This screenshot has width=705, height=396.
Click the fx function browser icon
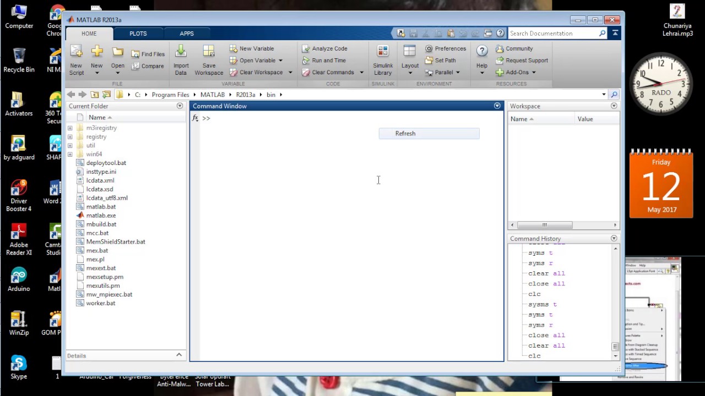(195, 118)
